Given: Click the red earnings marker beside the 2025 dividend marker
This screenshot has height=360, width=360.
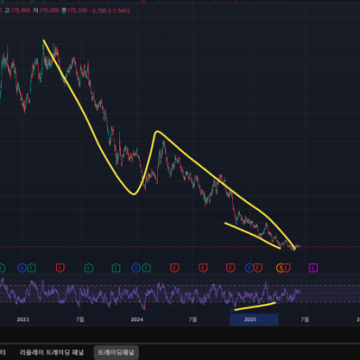Looking at the screenshot, I should point(258,267).
